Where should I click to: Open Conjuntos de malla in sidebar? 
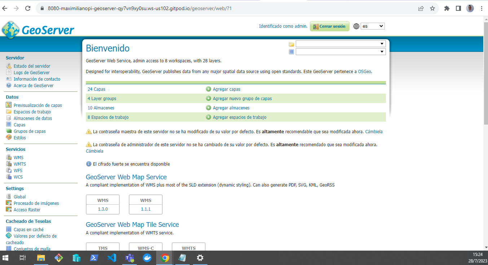coord(32,249)
